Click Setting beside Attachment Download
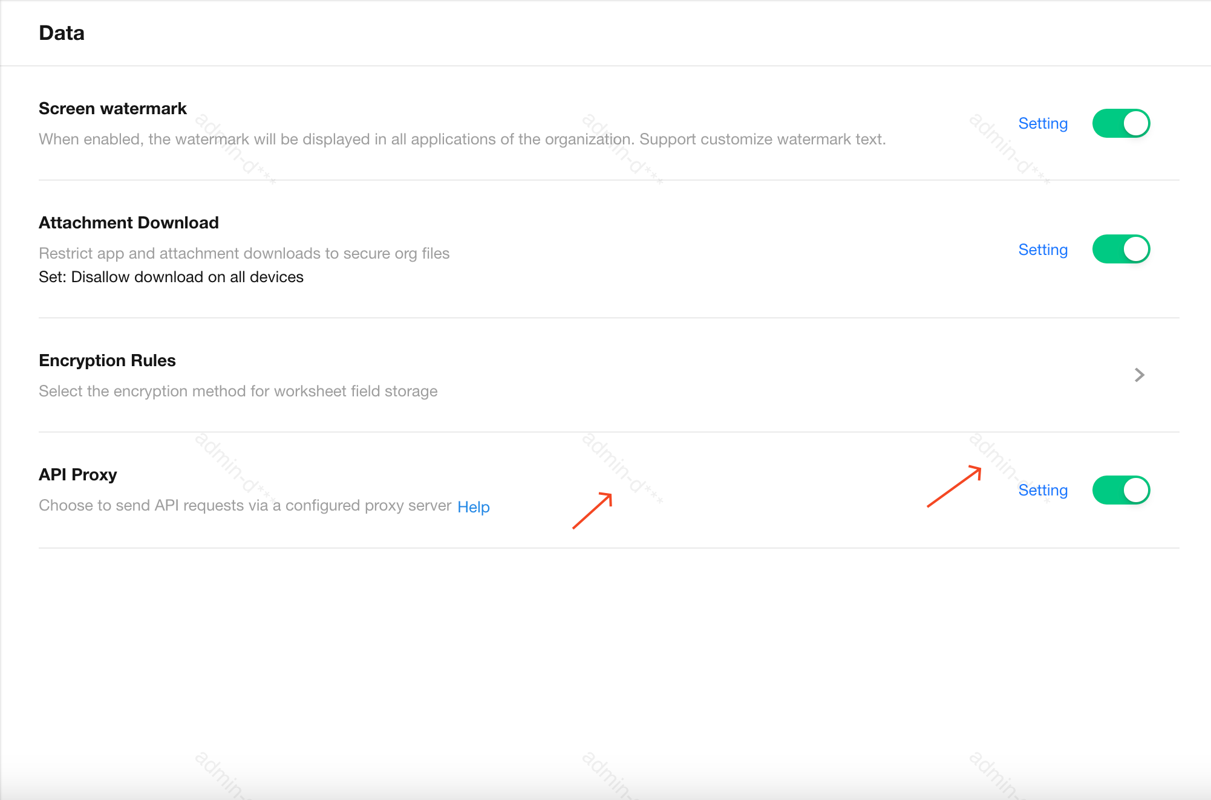1211x800 pixels. [x=1043, y=250]
